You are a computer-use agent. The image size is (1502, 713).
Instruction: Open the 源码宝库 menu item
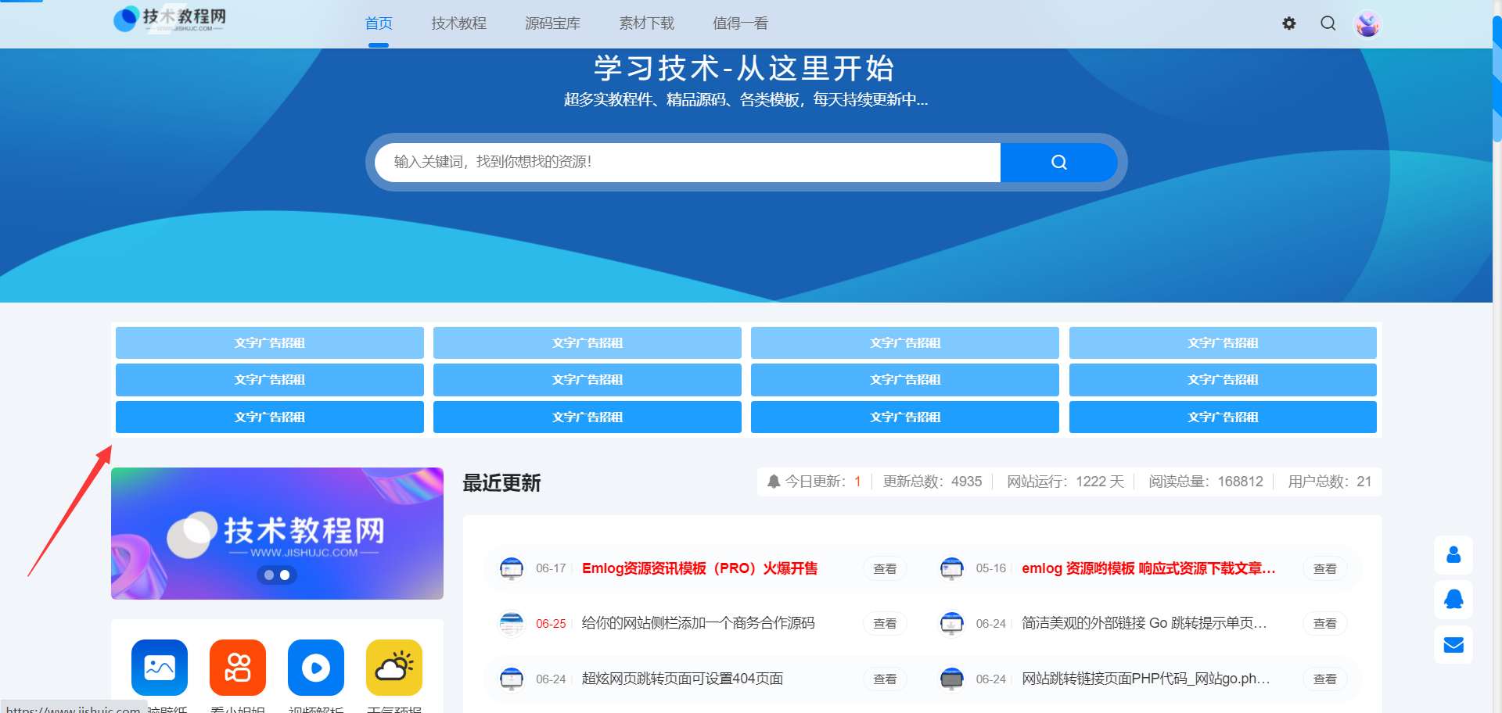point(552,23)
